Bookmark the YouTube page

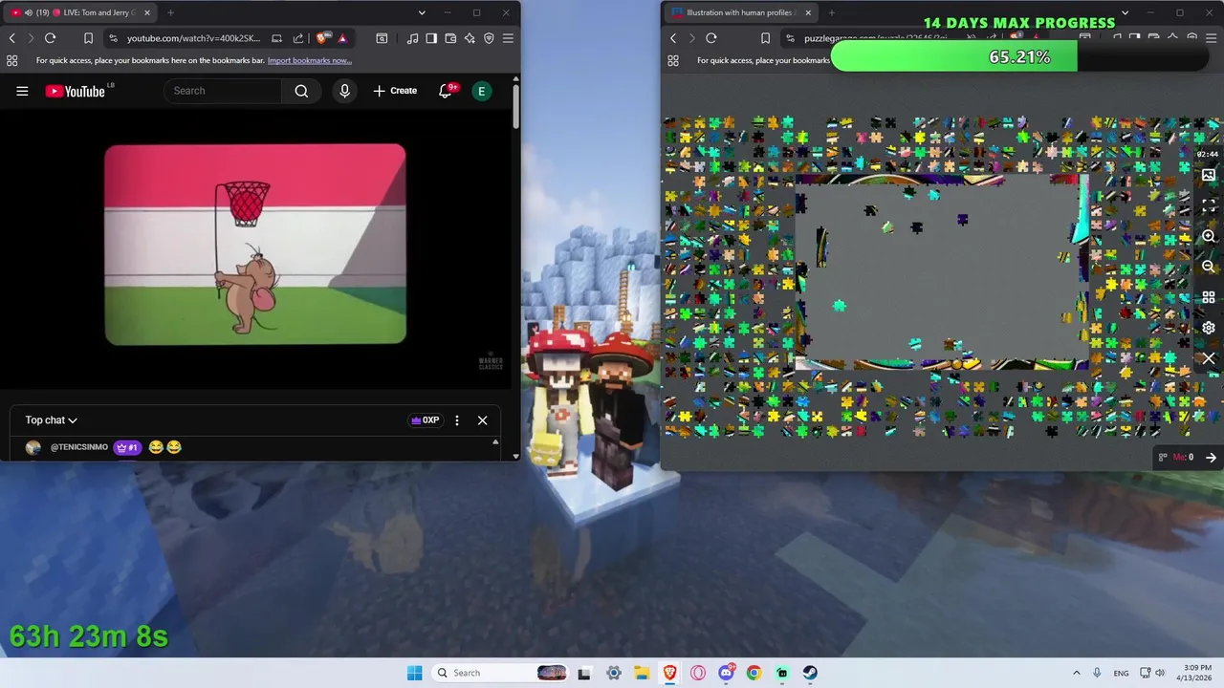pyautogui.click(x=88, y=38)
